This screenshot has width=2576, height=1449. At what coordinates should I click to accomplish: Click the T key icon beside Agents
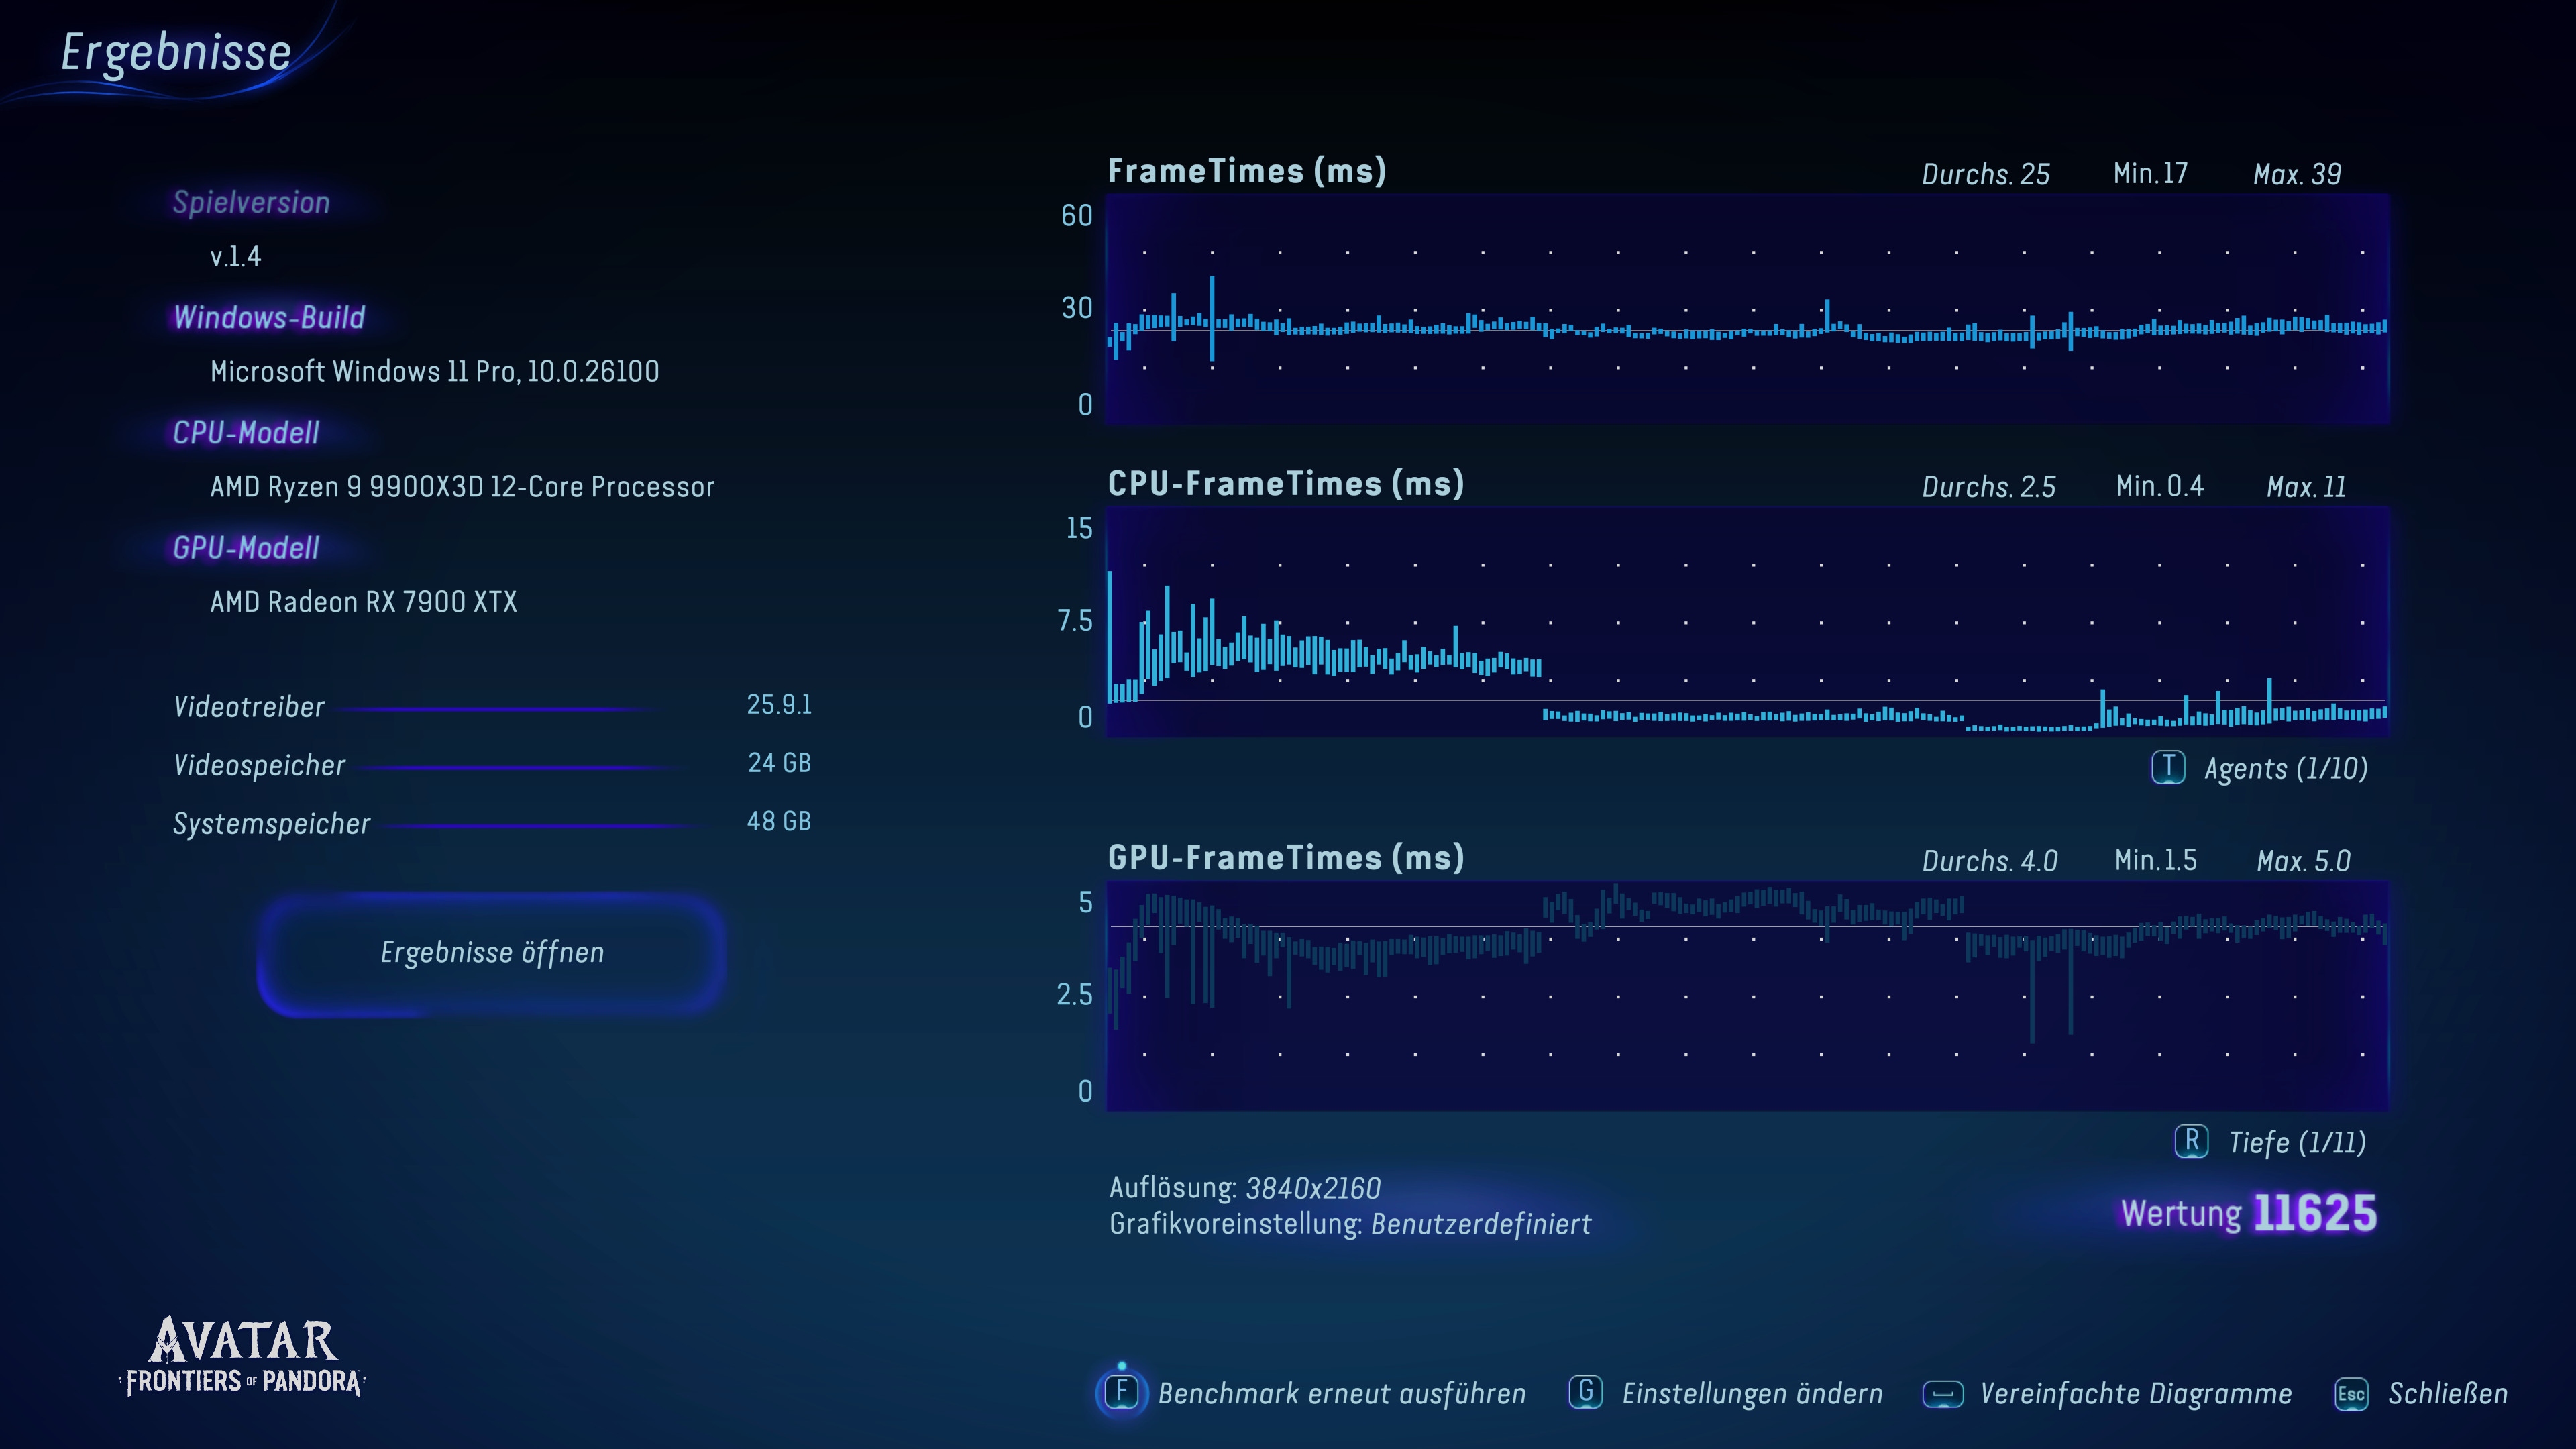pyautogui.click(x=2167, y=767)
